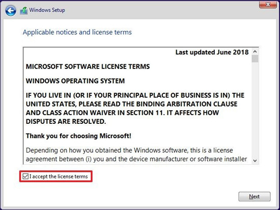
Task: Click the Windows Setup title text
Action: [x=47, y=10]
